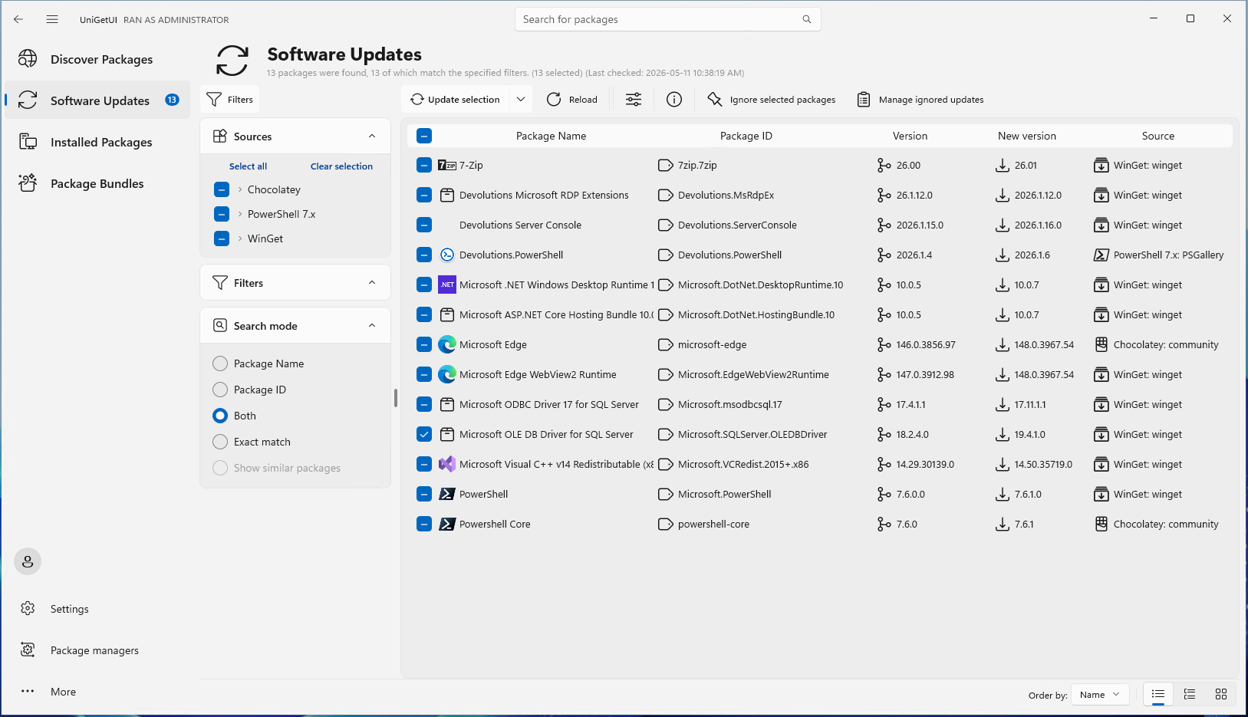Open Package Bundles page

coord(97,183)
